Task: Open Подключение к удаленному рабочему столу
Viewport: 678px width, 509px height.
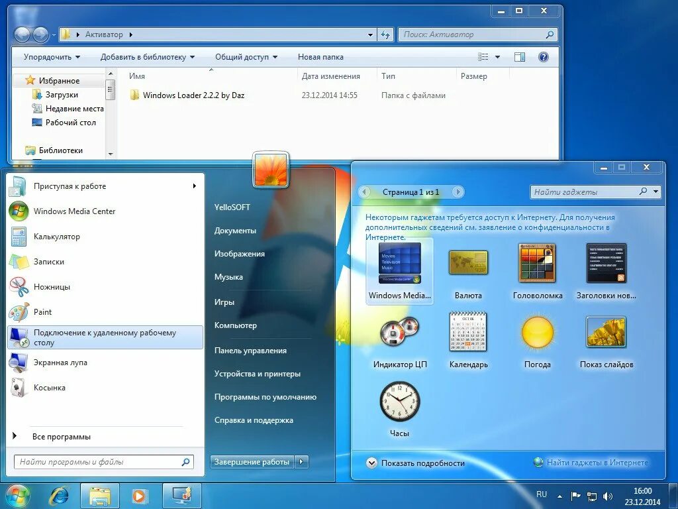Action: tap(105, 337)
